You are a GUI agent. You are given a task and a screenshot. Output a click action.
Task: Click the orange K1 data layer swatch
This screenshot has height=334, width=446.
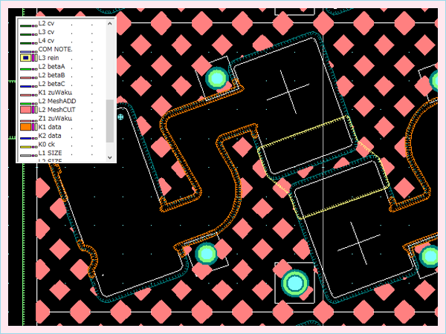(x=25, y=128)
